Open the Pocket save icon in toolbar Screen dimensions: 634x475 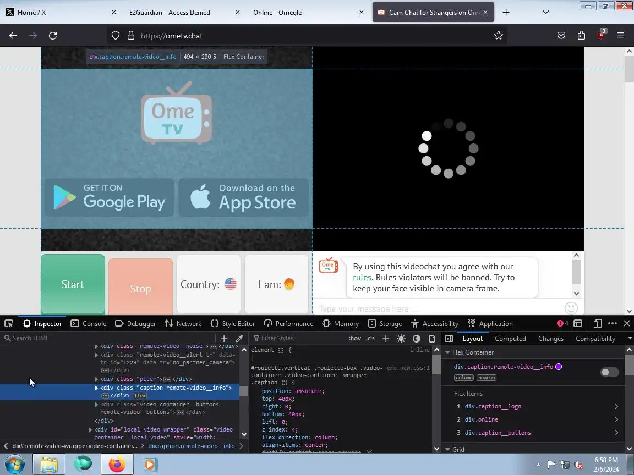561,36
